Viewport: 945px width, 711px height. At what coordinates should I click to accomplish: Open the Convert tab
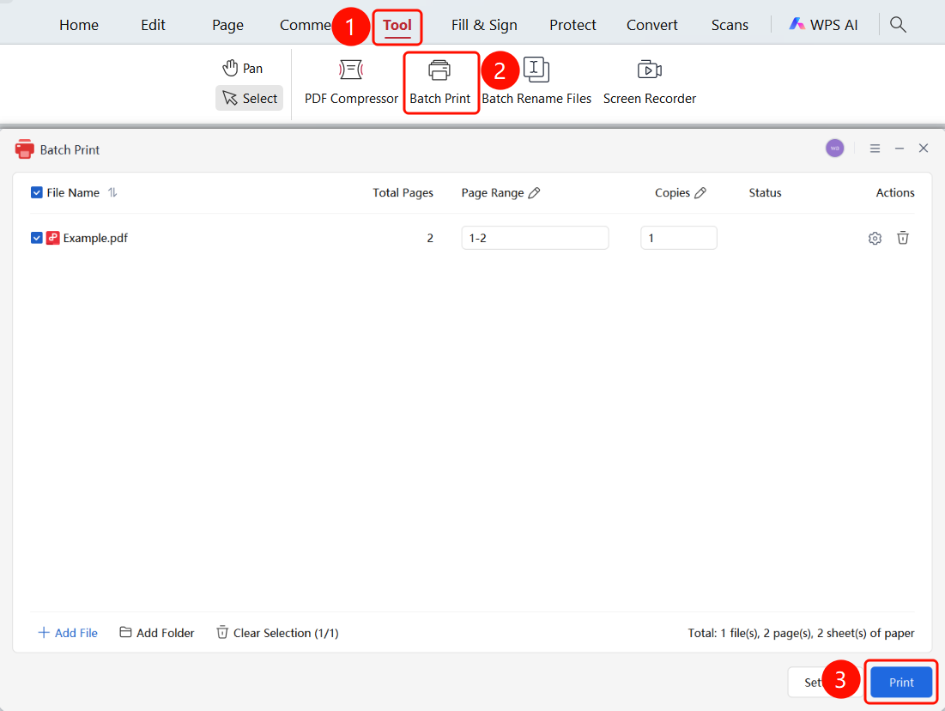[x=652, y=25]
